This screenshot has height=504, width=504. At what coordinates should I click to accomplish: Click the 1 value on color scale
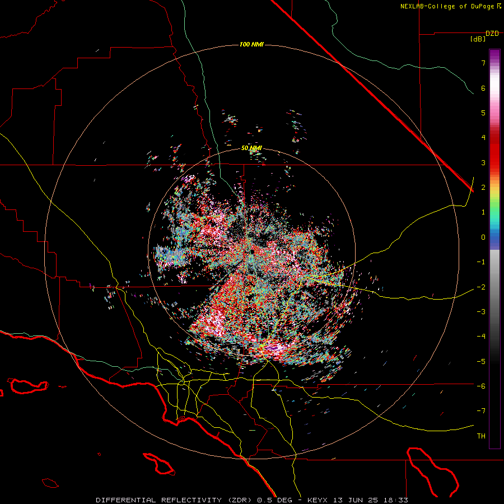coord(483,212)
